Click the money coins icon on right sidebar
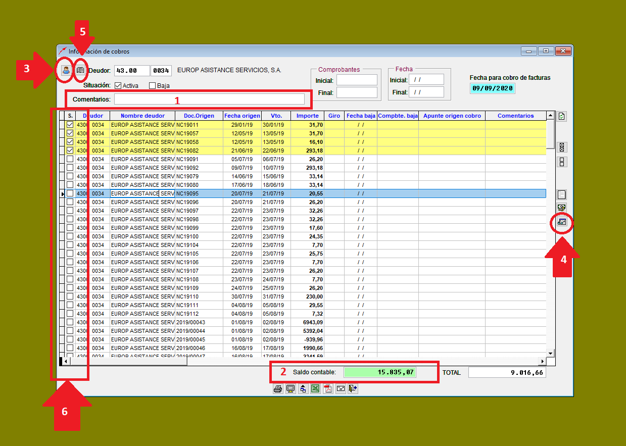Viewport: 626px width, 446px height. [x=561, y=208]
